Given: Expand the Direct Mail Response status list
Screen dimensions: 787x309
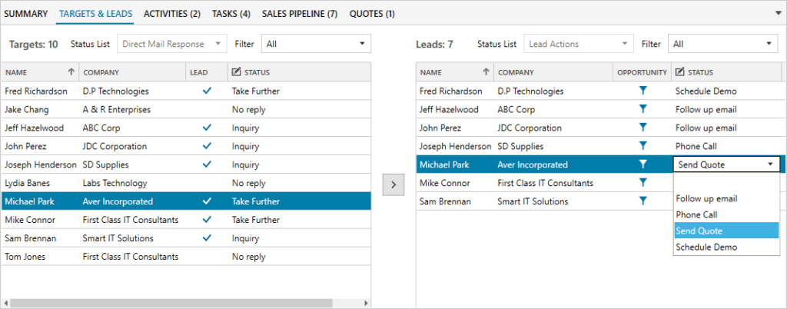Looking at the screenshot, I should pos(172,44).
